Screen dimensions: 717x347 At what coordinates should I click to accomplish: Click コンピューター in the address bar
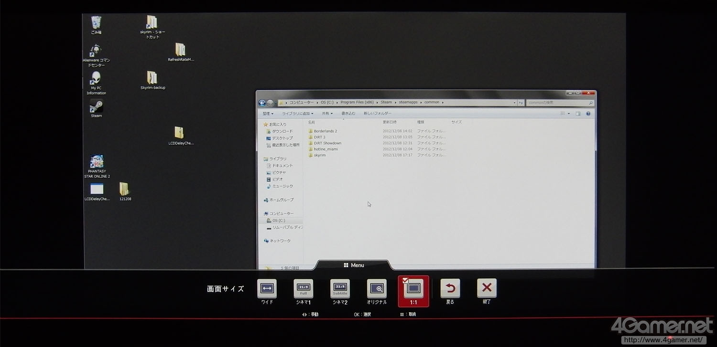[302, 103]
